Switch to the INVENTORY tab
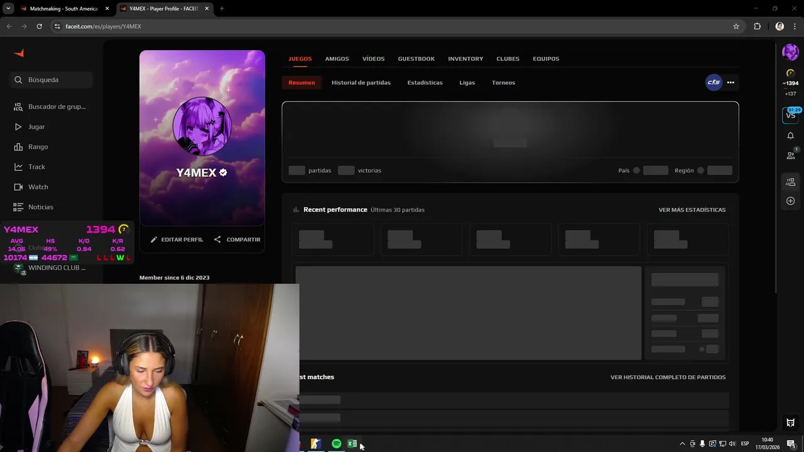Image resolution: width=804 pixels, height=452 pixels. 465,58
